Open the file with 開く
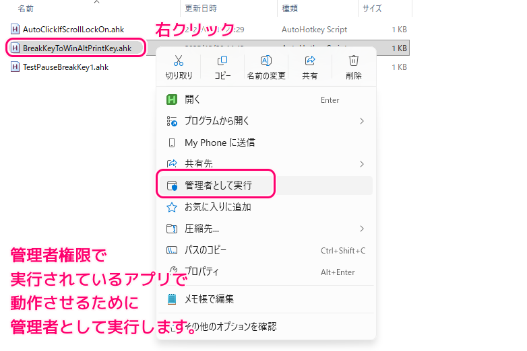 pos(266,100)
